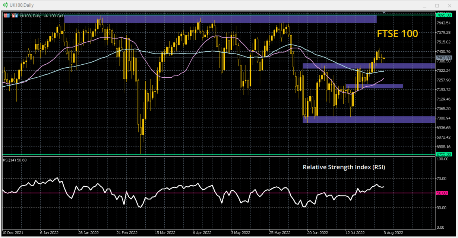
Task: Click the '12 Jul 2022' date label
Action: (x=356, y=234)
